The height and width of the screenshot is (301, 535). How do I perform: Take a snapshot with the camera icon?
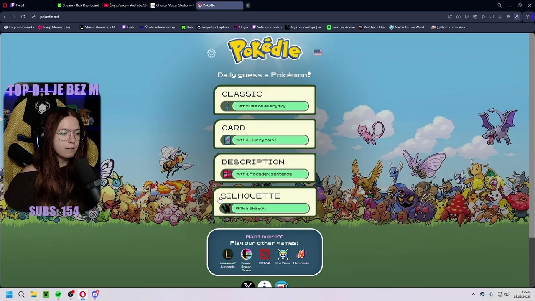(459, 17)
